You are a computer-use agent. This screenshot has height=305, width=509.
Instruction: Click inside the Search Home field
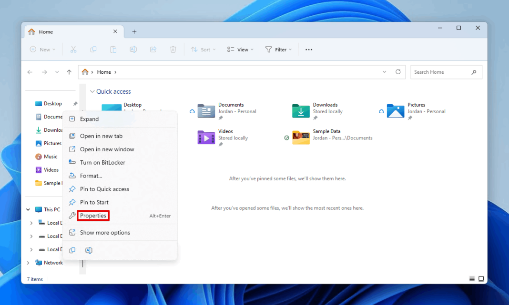tap(441, 72)
